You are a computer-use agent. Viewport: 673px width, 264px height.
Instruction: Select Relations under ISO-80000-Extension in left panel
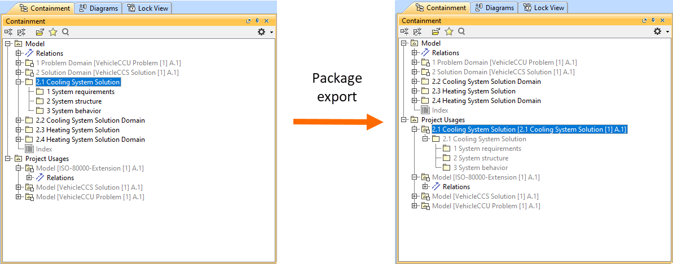coord(60,178)
